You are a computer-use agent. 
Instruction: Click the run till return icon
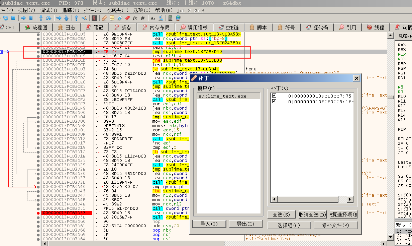[x=76, y=18]
